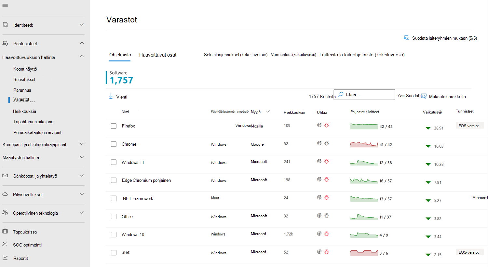Image resolution: width=488 pixels, height=267 pixels.
Task: Click the hamburger menu icon
Action: pos(5,6)
